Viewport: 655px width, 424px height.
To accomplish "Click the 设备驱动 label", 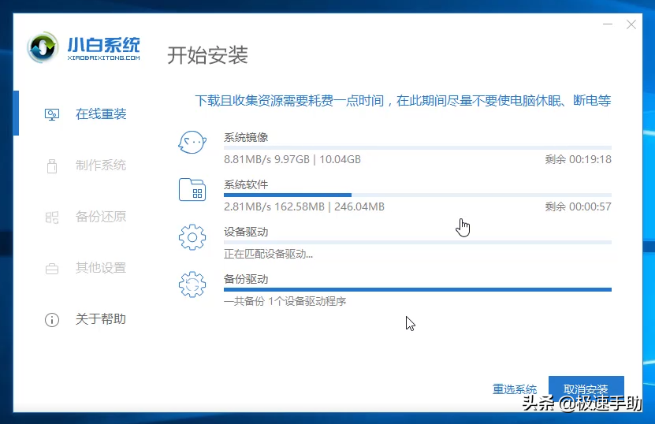I will click(246, 232).
